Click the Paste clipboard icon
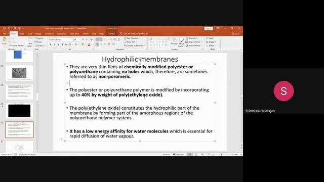Screen dimensions: 324x182 pos(5,40)
